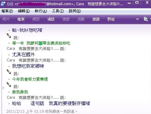The image size is (151, 114).
Task: Open the 編輯(E) menu
Action: (24, 11)
